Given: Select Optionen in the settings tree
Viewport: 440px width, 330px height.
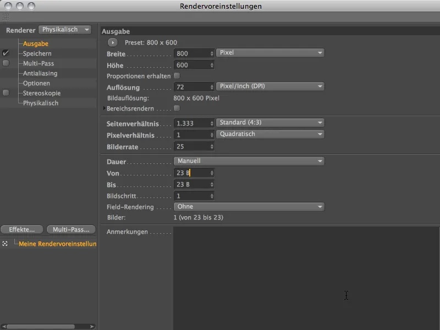Looking at the screenshot, I should (36, 83).
